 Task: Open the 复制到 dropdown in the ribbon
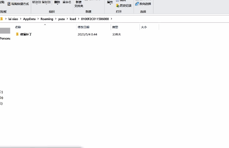click(46, 2)
